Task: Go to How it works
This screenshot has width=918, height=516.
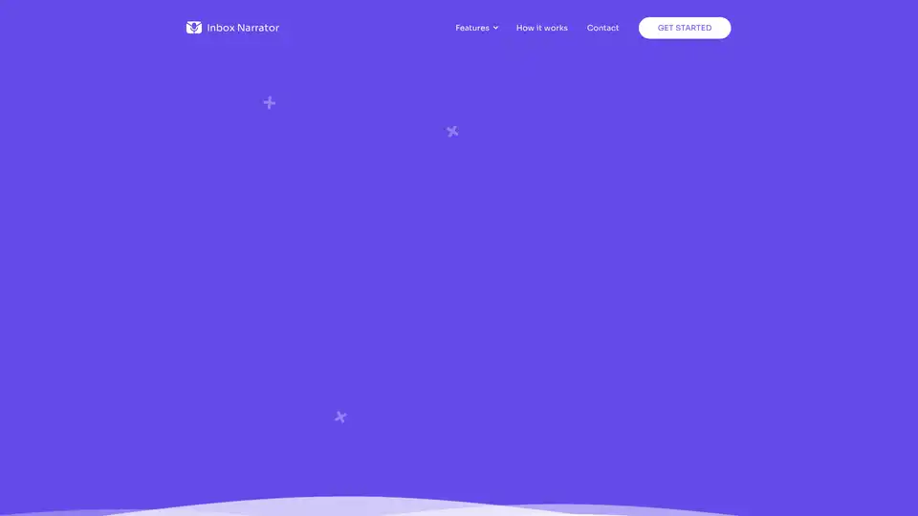Action: (541, 28)
